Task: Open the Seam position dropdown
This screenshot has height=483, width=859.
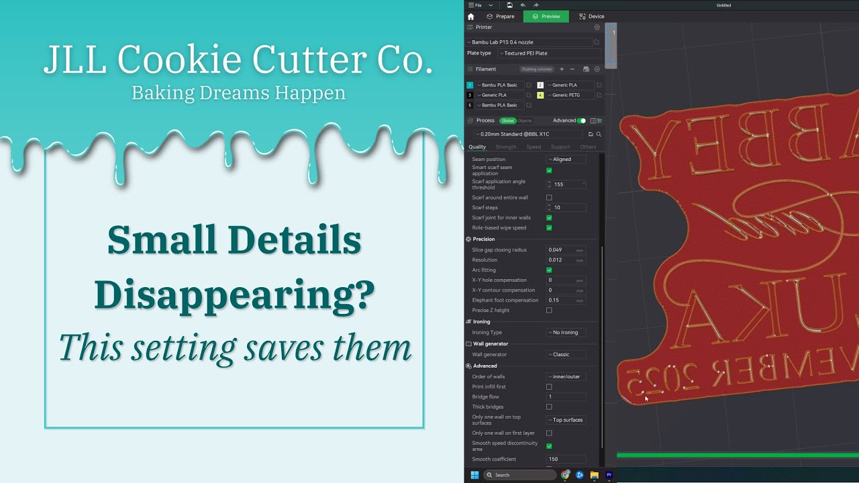Action: 566,160
